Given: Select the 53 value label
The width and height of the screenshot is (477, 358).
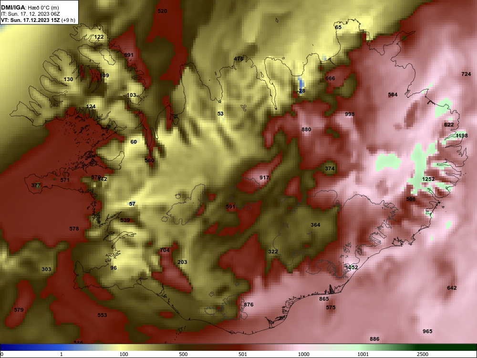Looking at the screenshot, I should point(220,114).
